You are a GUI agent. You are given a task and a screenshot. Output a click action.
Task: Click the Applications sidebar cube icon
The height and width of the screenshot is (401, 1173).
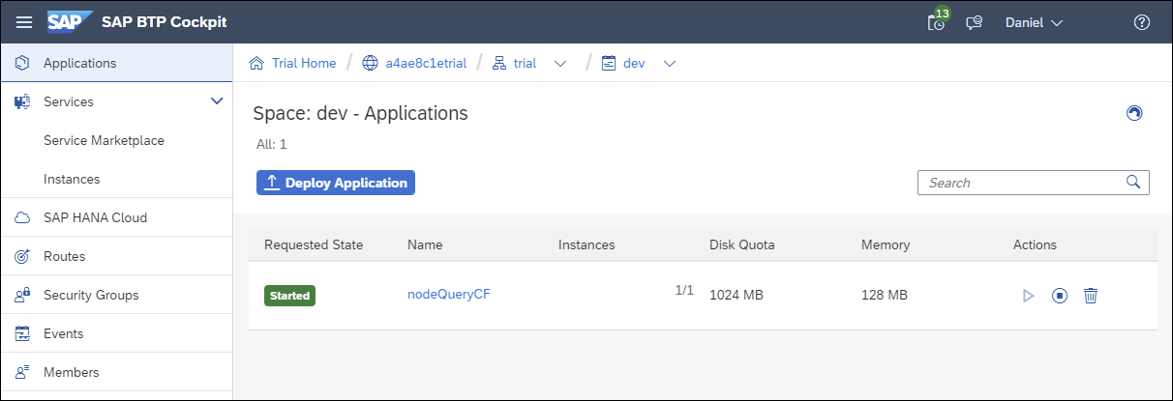tap(22, 63)
